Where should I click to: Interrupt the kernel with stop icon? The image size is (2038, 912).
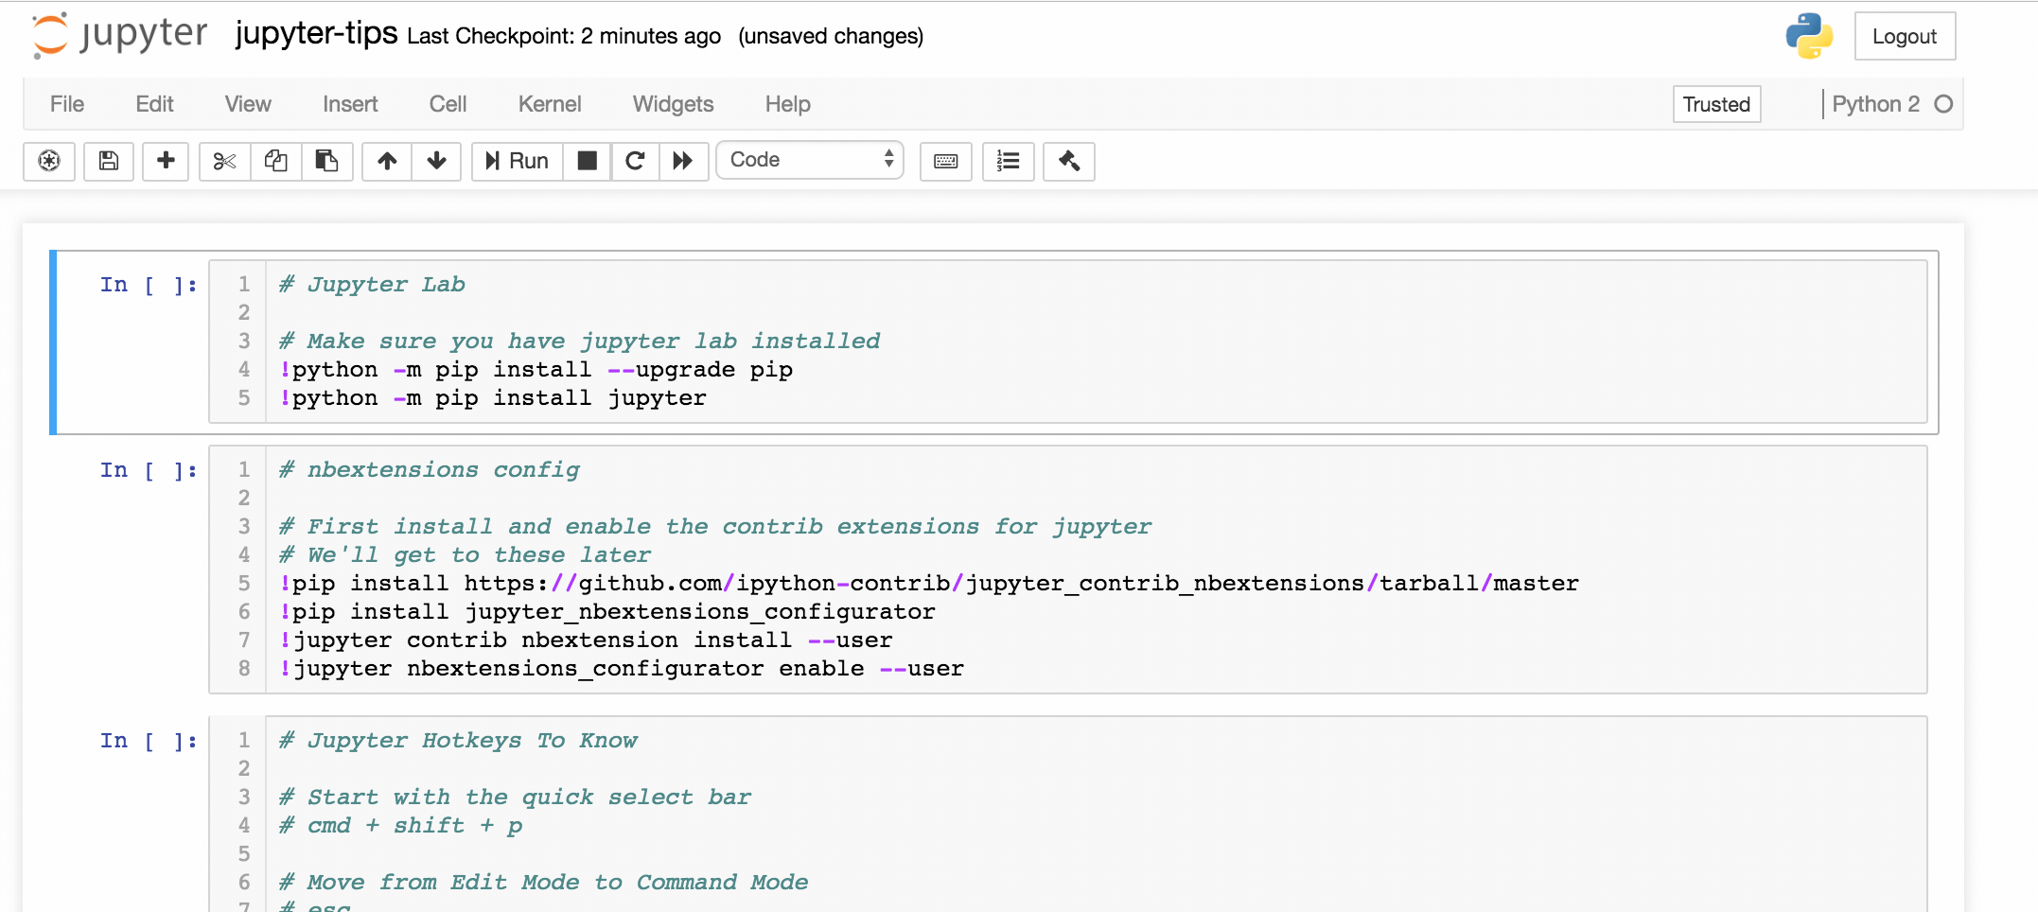[x=587, y=161]
